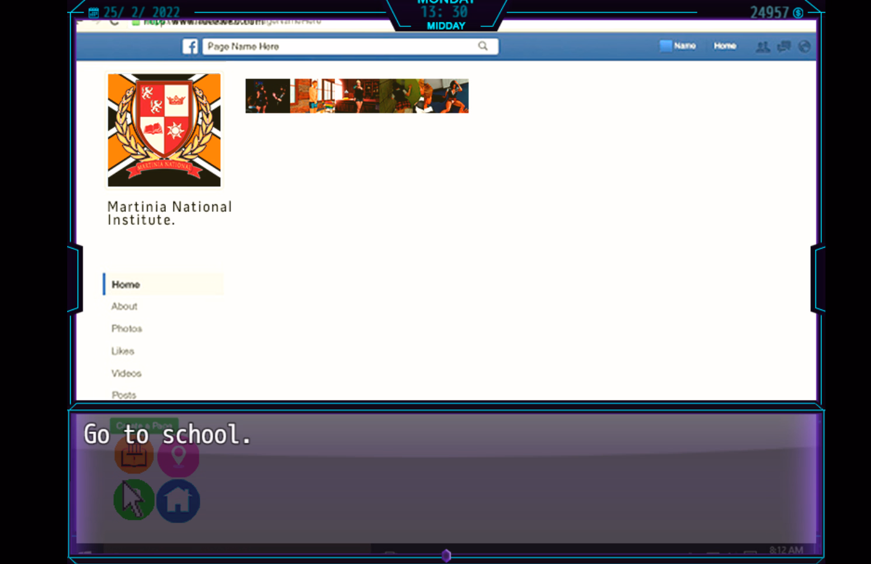Viewport: 871px width, 564px height.
Task: Open the messages chat icon
Action: click(x=784, y=46)
